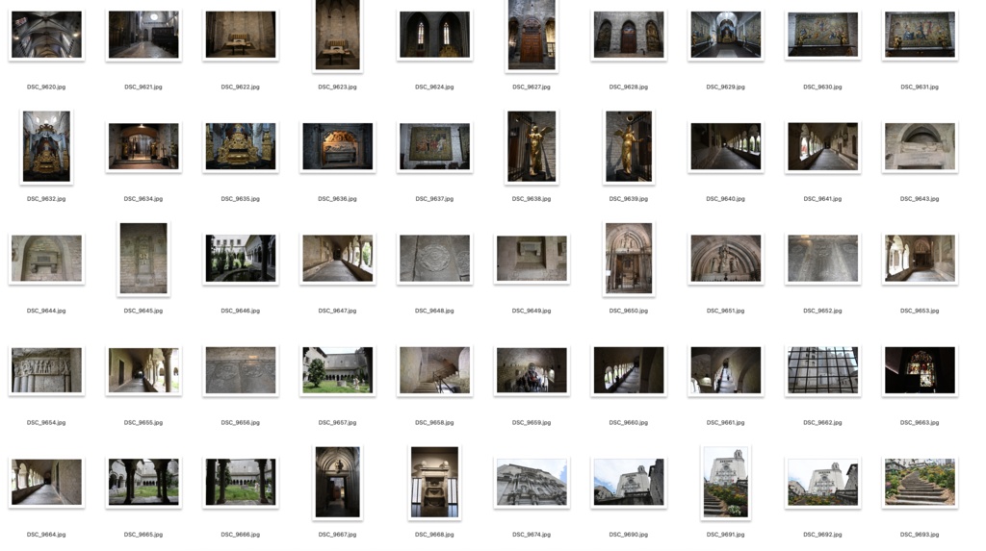The image size is (986, 551).
Task: Select the DSC_9668.jpg portrait thumbnail
Action: click(x=434, y=482)
